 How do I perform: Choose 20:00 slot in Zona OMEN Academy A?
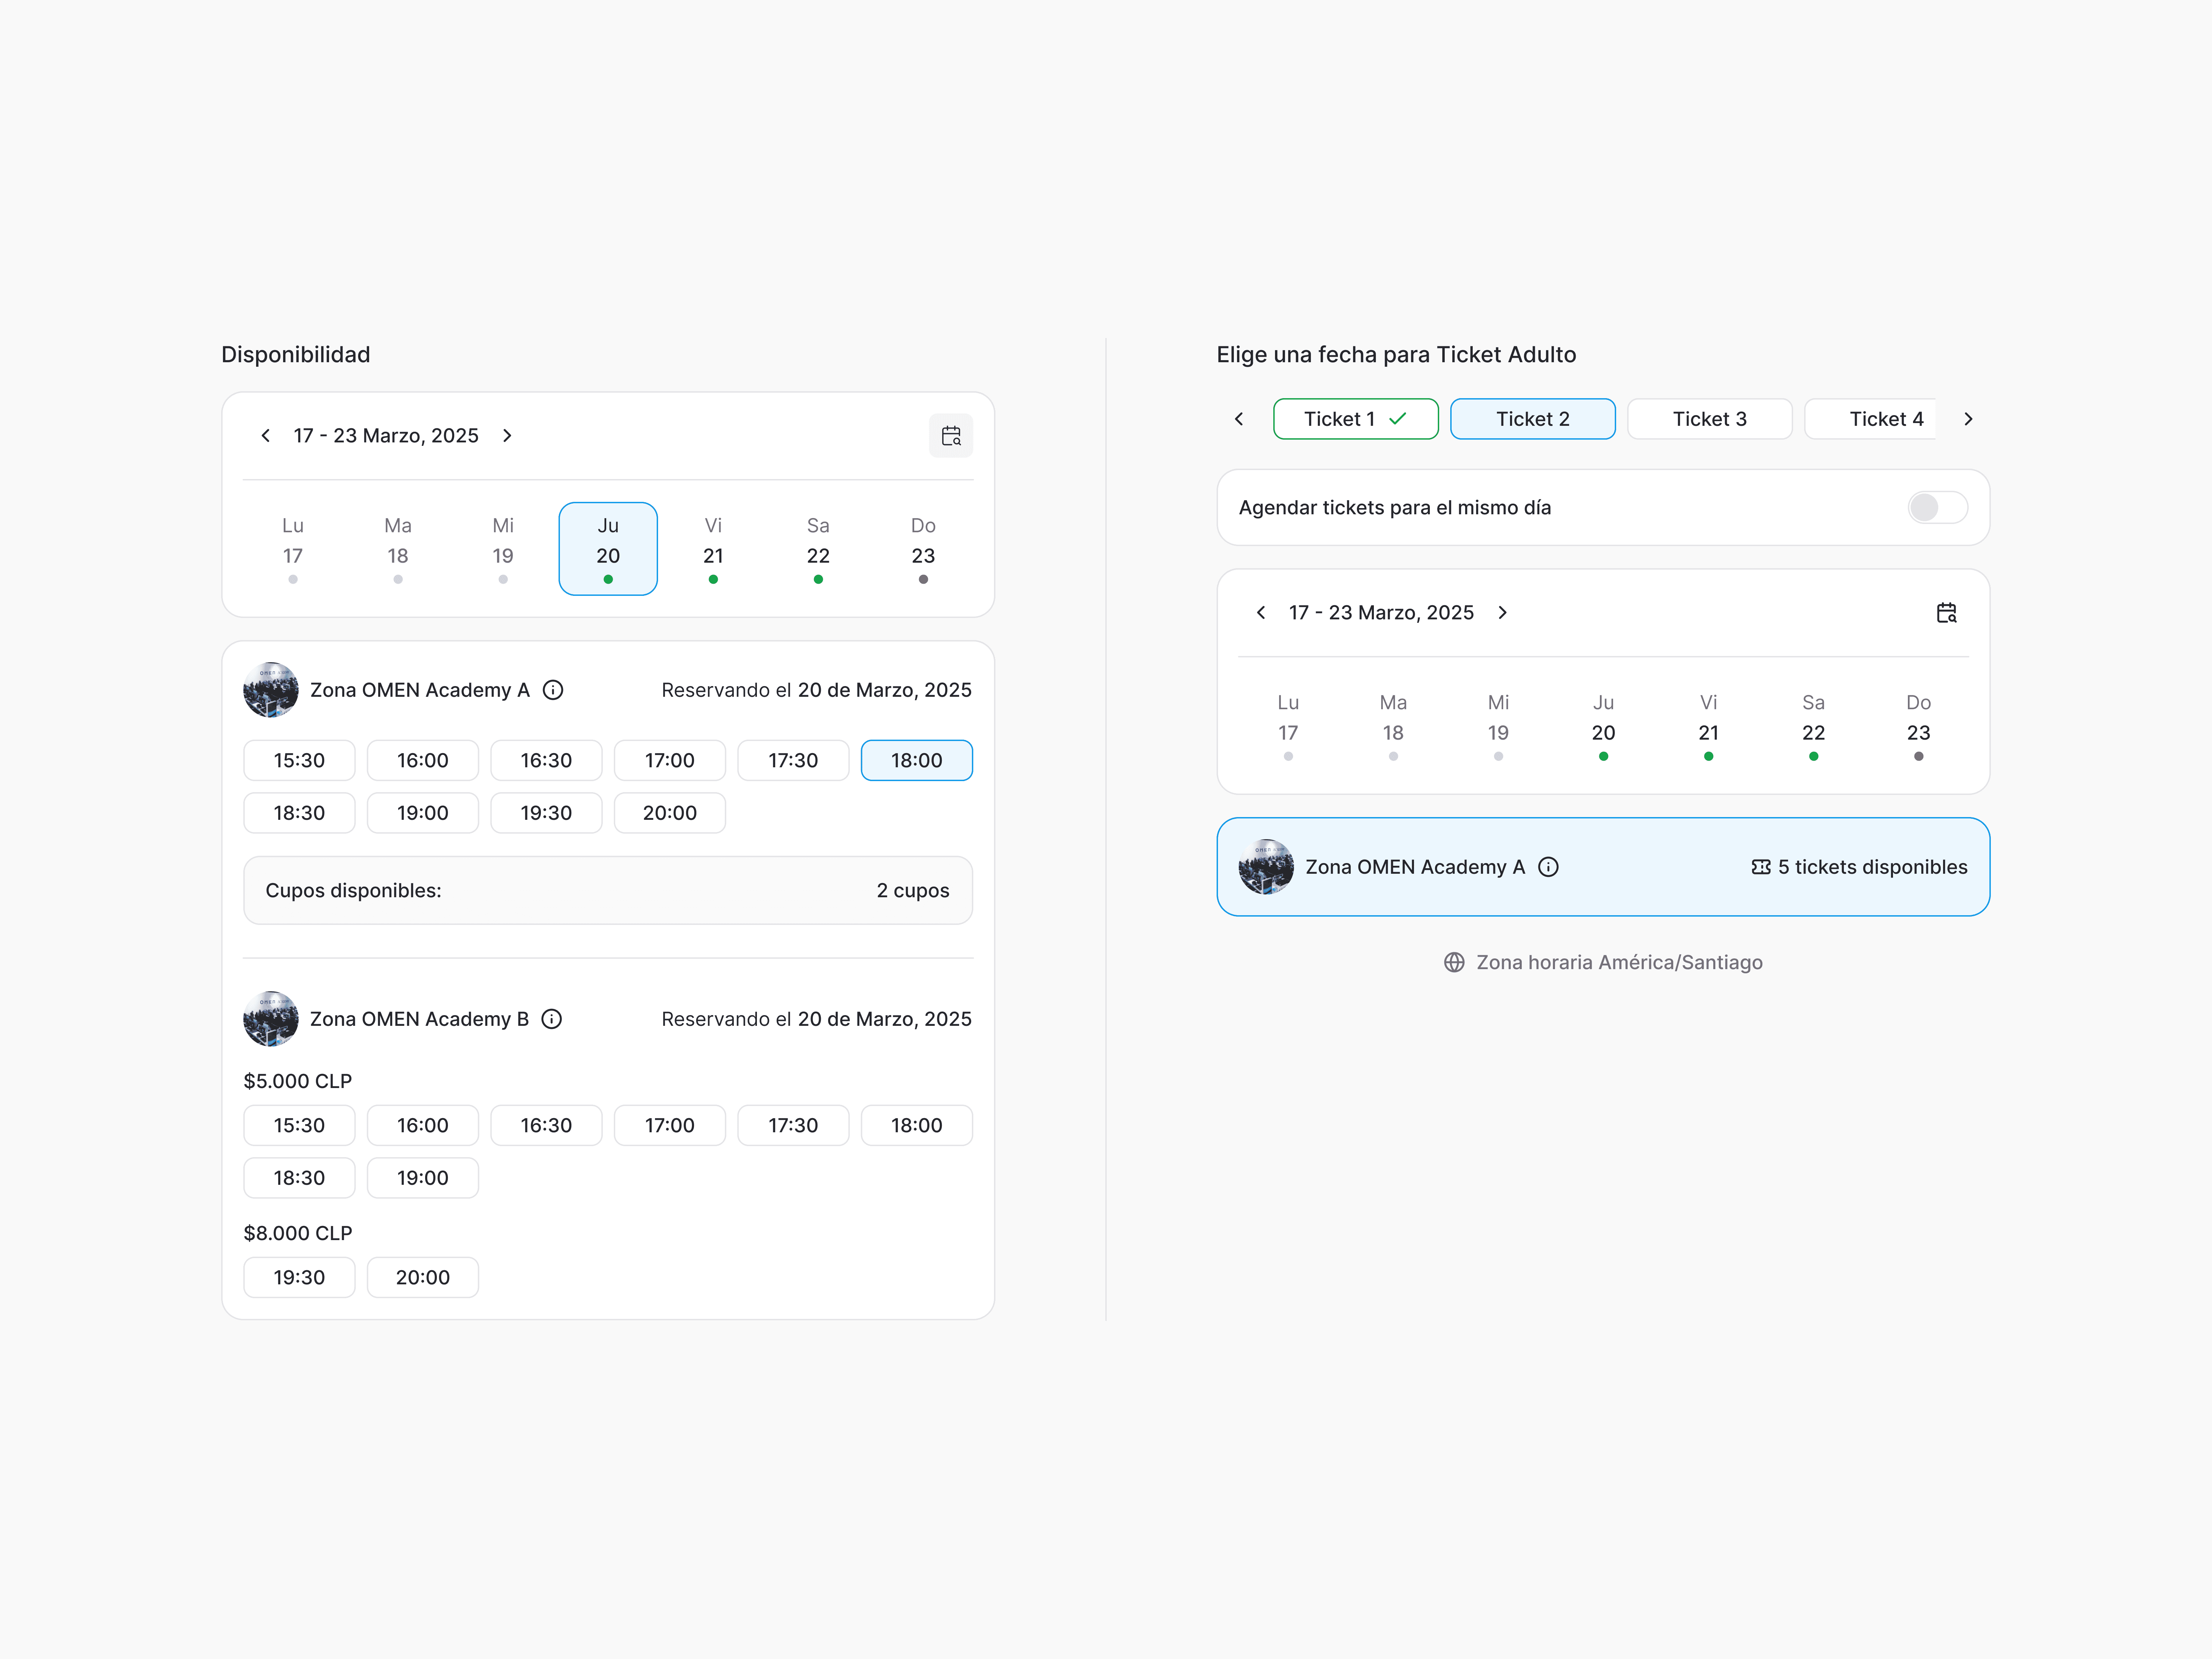click(x=670, y=813)
